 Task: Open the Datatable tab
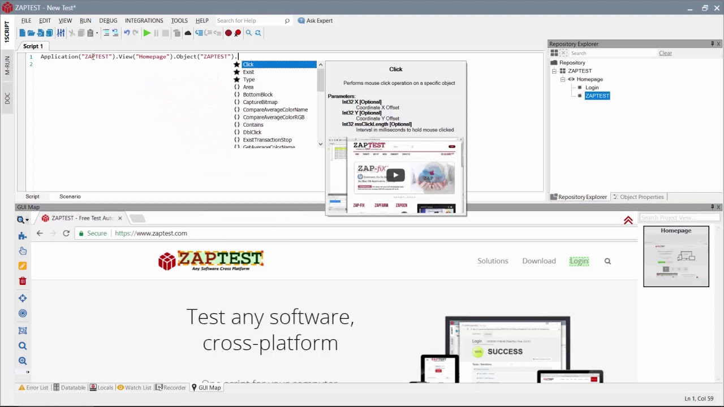pos(69,387)
